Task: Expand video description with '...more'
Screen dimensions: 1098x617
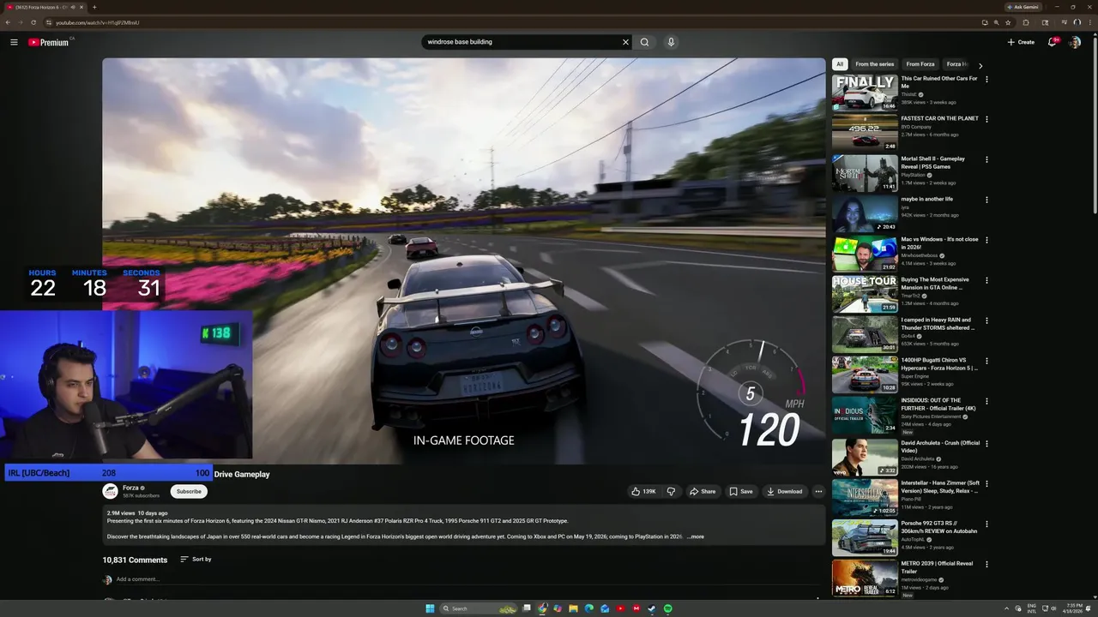Action: [x=696, y=536]
